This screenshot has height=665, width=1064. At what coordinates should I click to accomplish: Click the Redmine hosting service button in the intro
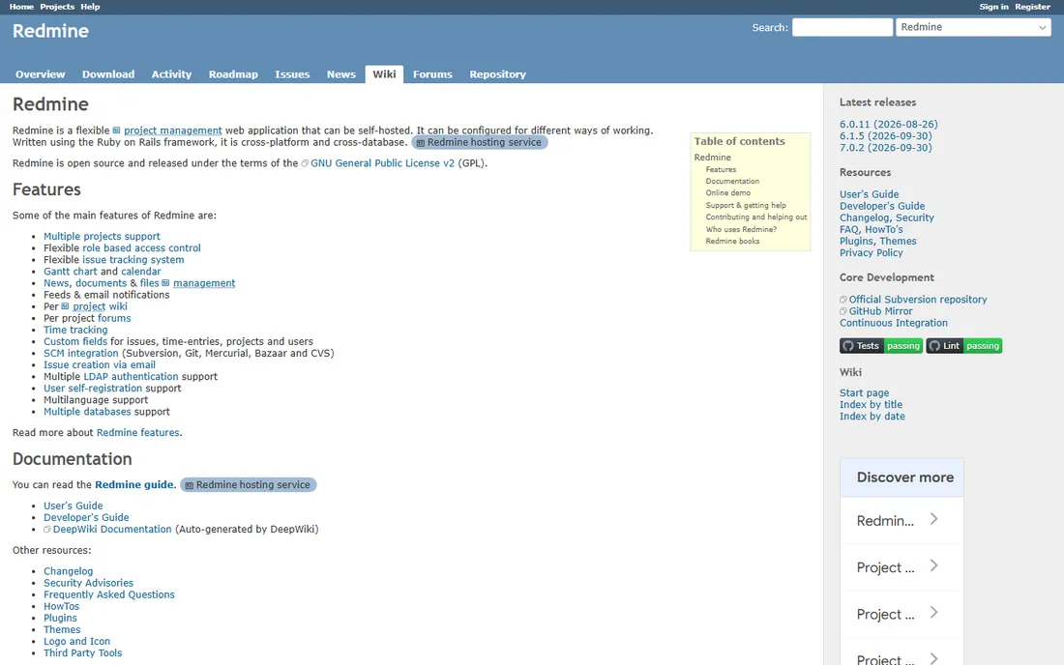pos(480,142)
